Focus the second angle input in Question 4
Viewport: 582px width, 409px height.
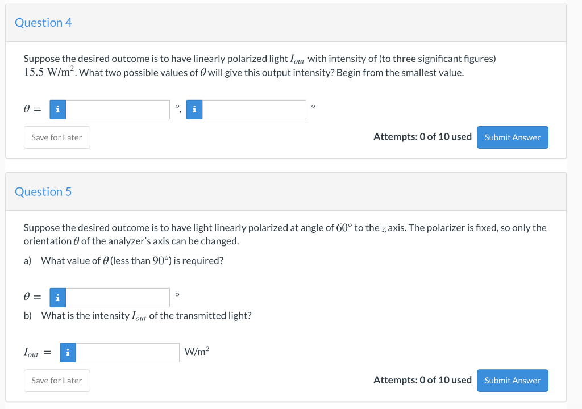[x=255, y=110]
